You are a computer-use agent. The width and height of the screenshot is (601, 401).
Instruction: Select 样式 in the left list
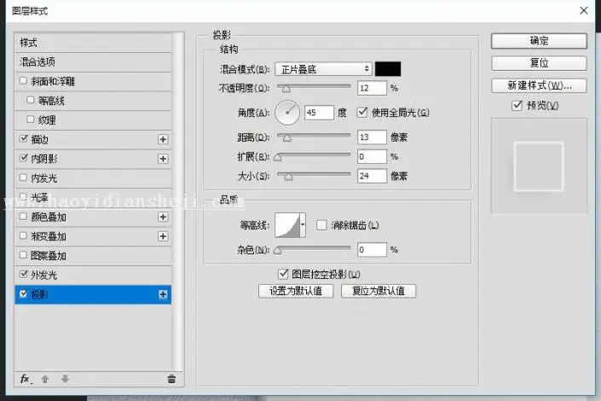pos(93,43)
